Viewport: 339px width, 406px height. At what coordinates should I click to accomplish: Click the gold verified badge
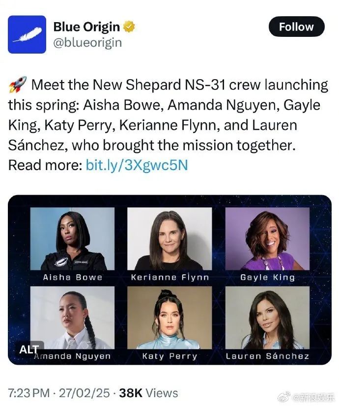point(129,27)
